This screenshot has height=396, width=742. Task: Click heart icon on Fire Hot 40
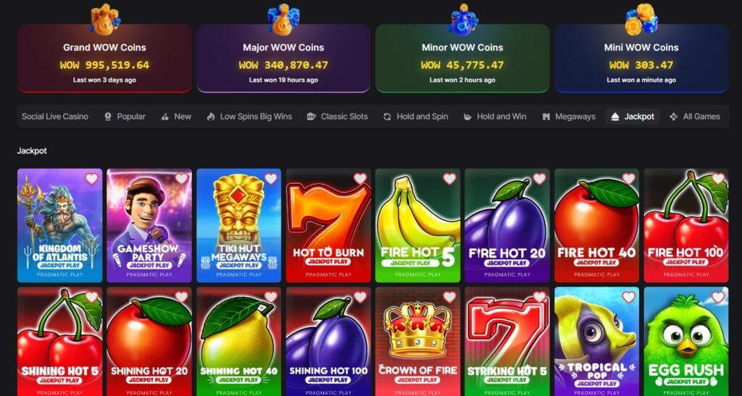point(628,179)
